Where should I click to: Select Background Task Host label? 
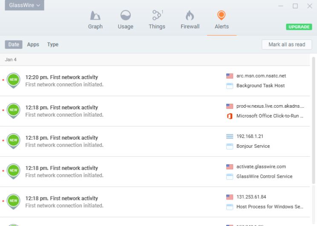(x=261, y=86)
